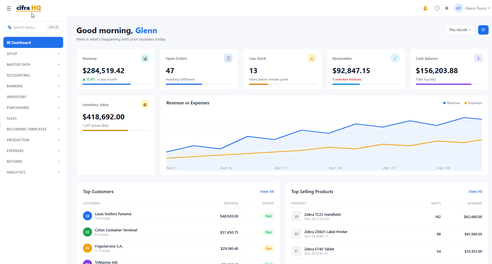Toggle the Expenses series in the chart legend
Image resolution: width=492 pixels, height=264 pixels.
pos(473,103)
